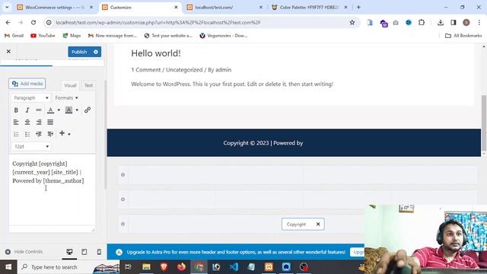Switch to Color Palette browser tab

point(310,7)
